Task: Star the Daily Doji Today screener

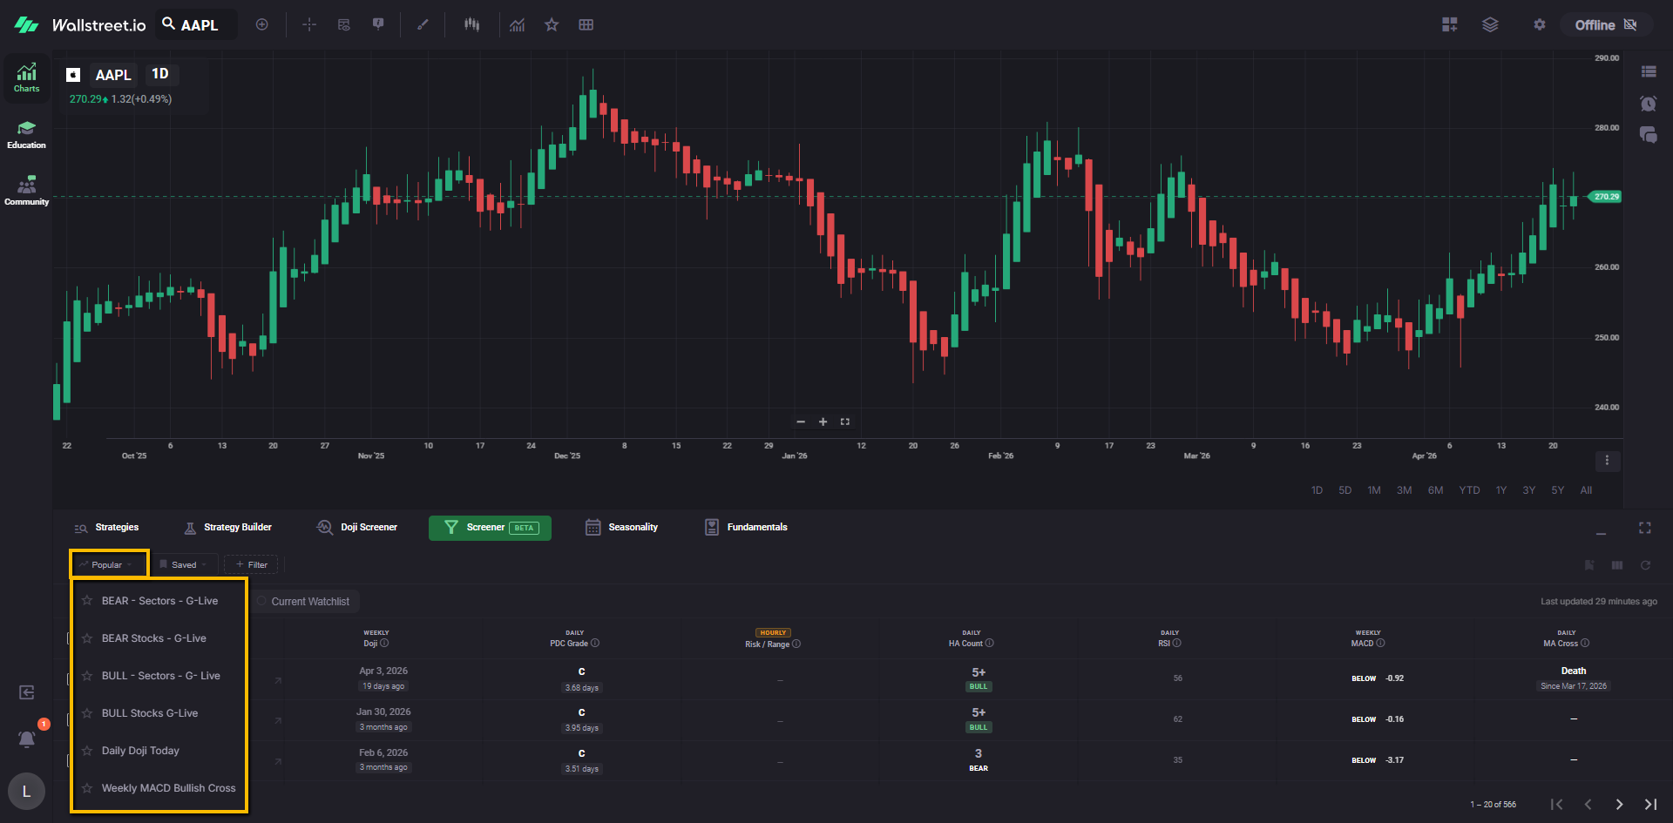Action: (87, 751)
